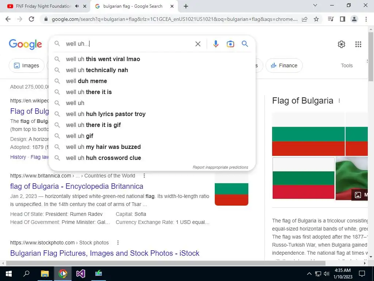374x281 pixels.
Task: Go back to previous page
Action: pos(8,19)
